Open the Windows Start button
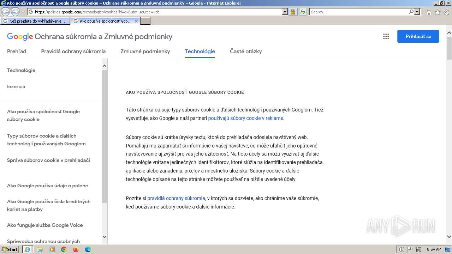Screen dimensions: 452x254 click(10, 249)
